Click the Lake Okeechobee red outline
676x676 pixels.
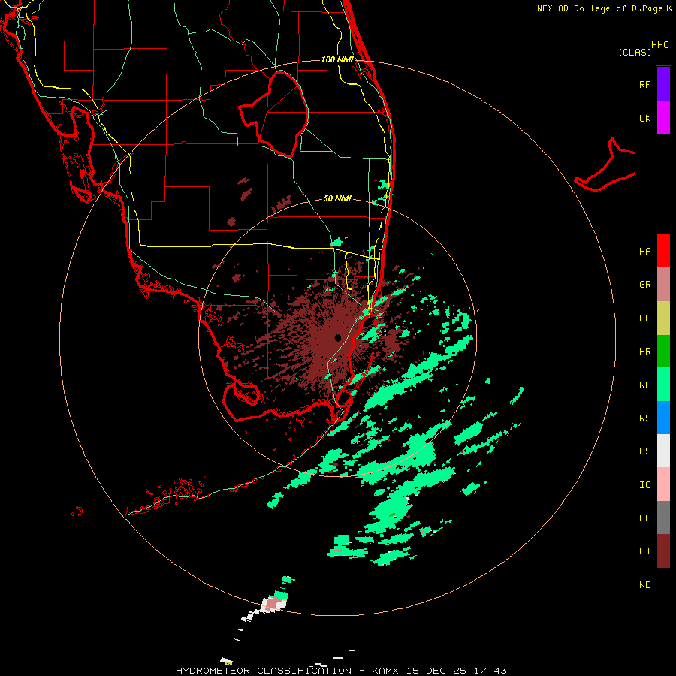(274, 114)
